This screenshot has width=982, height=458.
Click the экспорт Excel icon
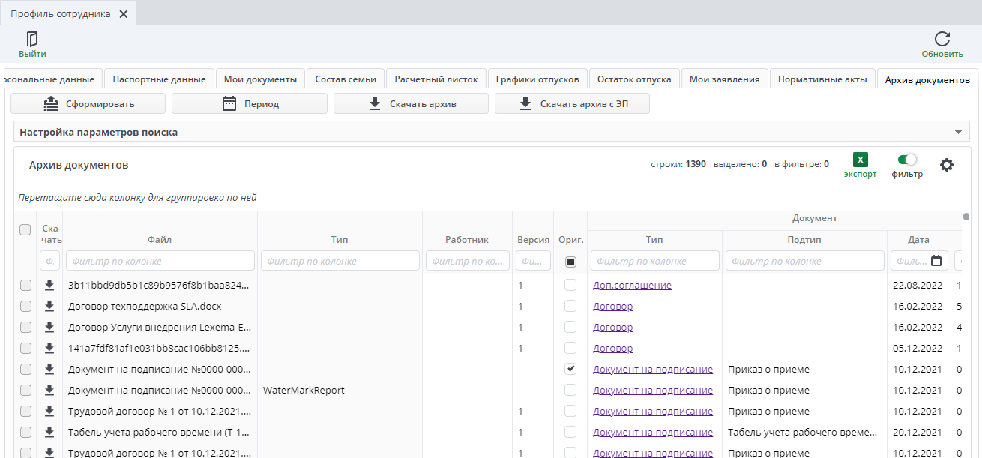click(861, 160)
